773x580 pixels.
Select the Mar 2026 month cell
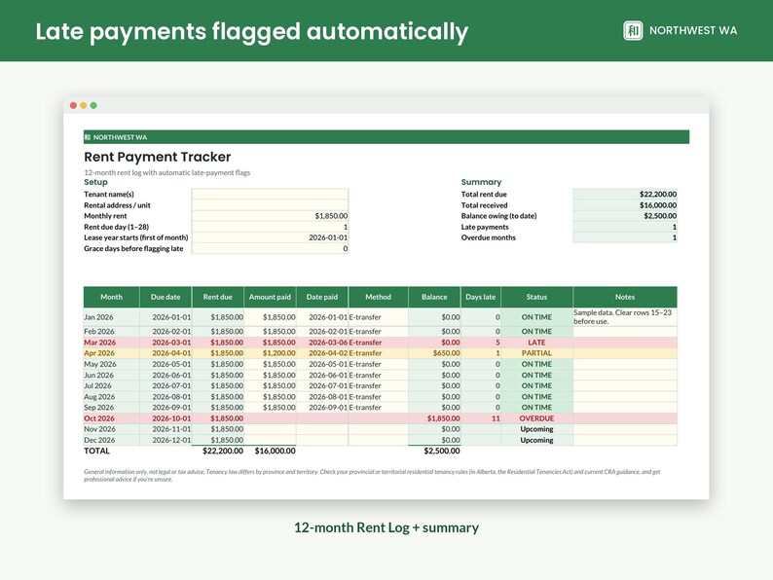(111, 343)
